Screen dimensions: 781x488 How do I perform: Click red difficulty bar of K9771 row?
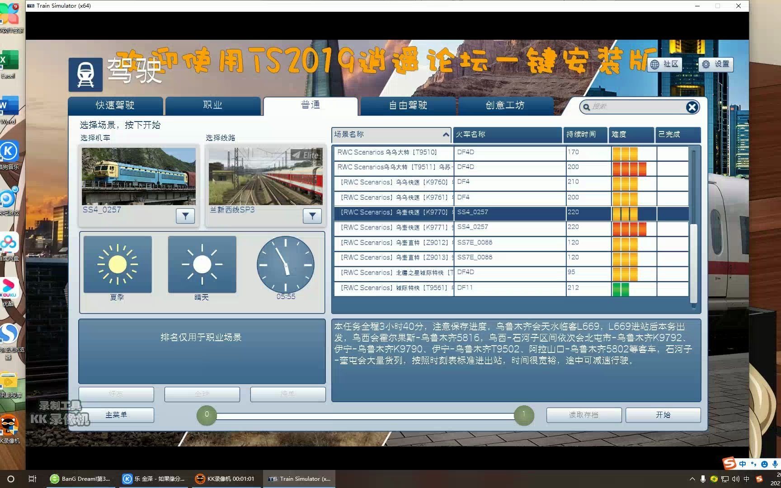[629, 229]
